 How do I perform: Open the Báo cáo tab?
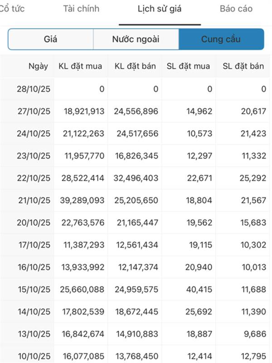(236, 9)
